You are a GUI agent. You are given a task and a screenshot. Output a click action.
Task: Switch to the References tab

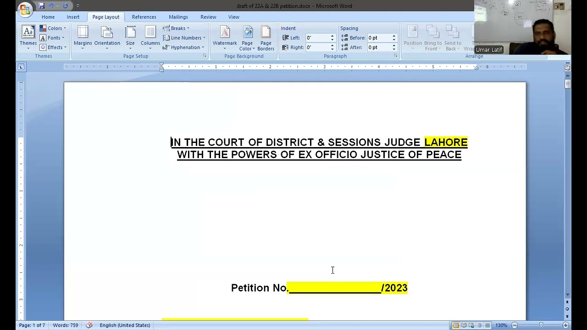pyautogui.click(x=144, y=17)
